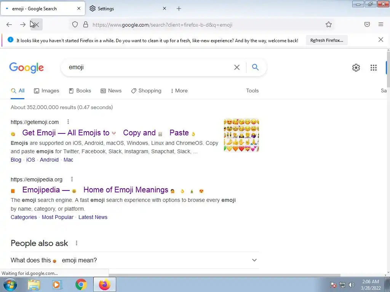390x292 pixels.
Task: Dismiss the Firefox refresh notification bar
Action: [x=380, y=40]
